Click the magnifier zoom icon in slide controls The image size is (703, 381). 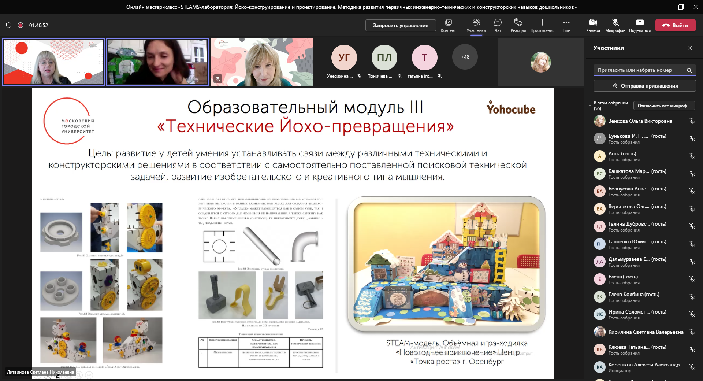79,375
